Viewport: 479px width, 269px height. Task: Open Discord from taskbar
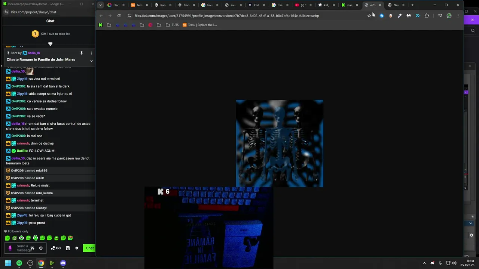pos(63,263)
